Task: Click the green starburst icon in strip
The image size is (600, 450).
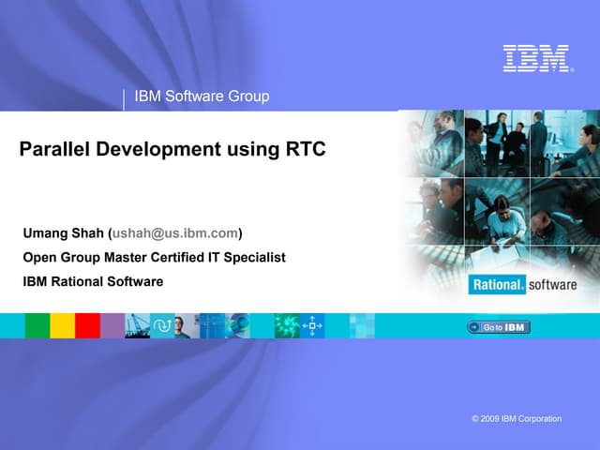Action: point(286,325)
